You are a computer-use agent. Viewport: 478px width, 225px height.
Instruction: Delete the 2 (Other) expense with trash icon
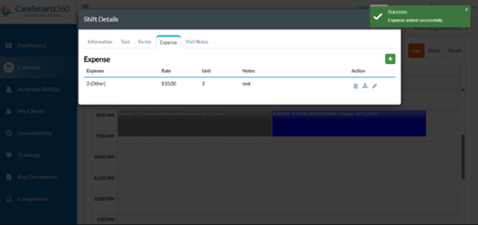coord(355,86)
